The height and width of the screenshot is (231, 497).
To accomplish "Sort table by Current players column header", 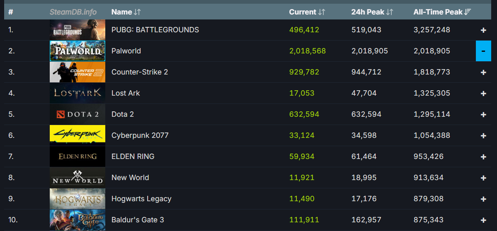I will pos(307,12).
